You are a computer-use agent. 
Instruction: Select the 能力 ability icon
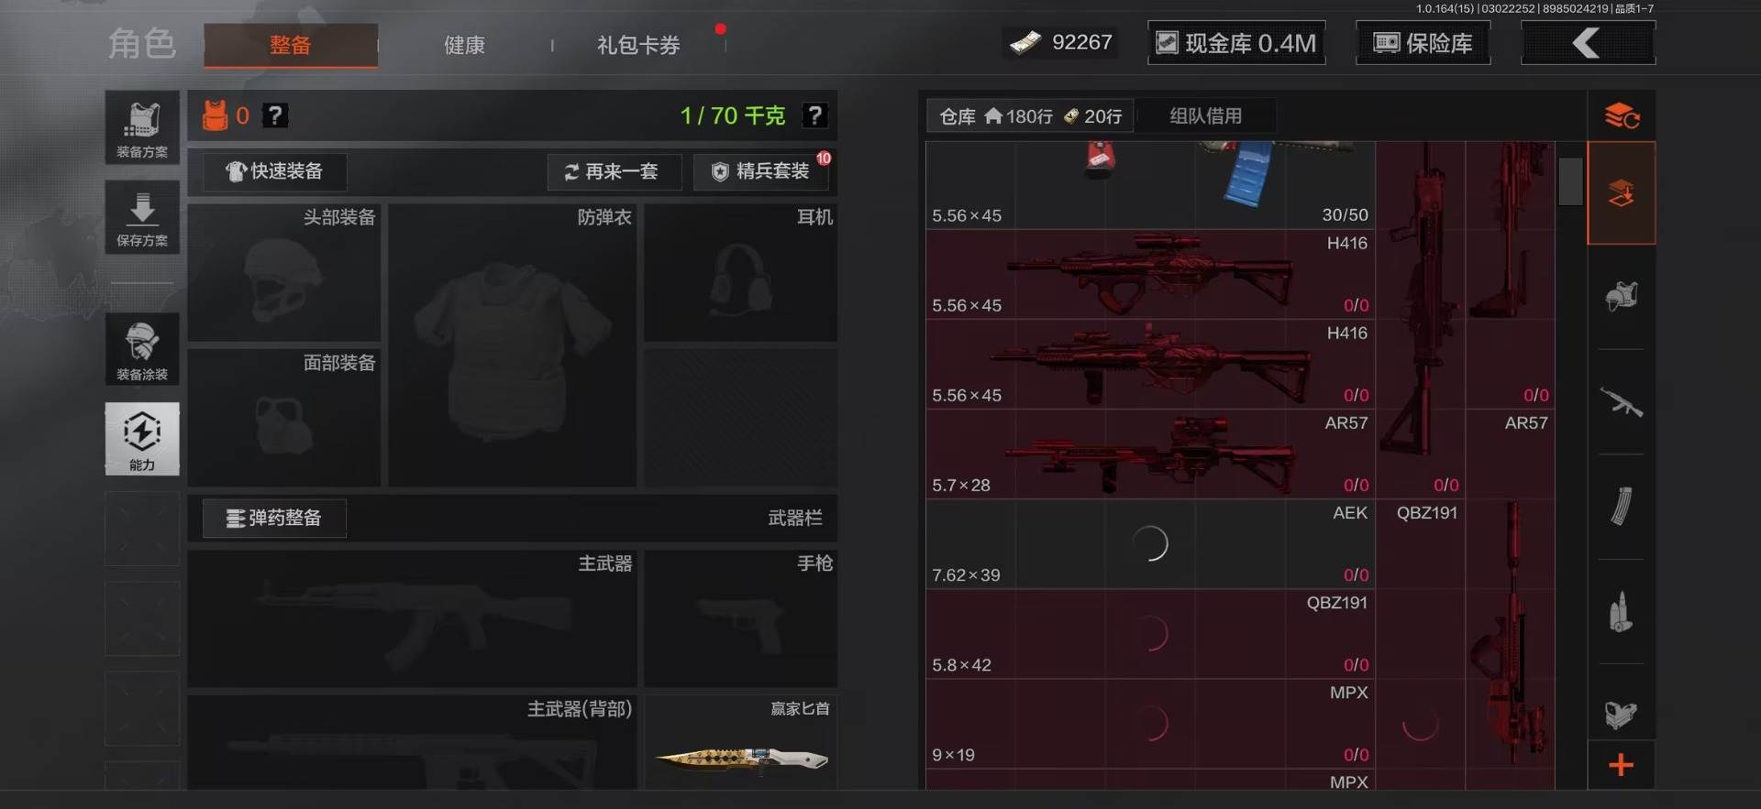[x=142, y=439]
